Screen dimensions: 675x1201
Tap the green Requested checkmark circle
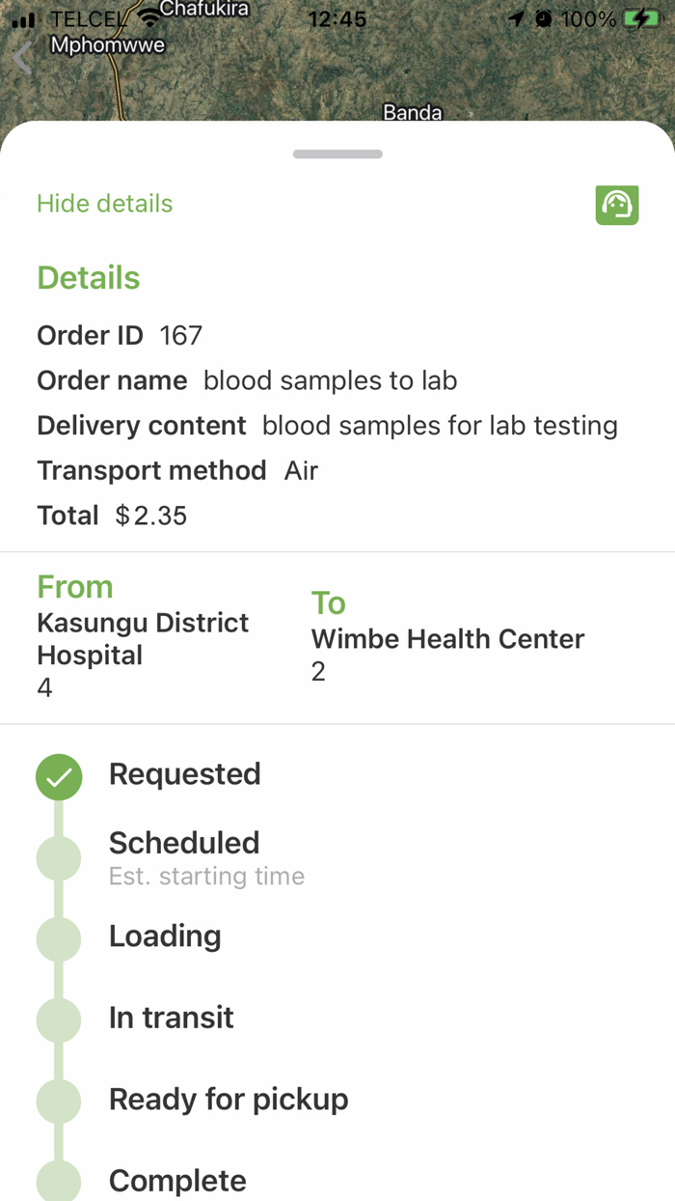pos(59,776)
